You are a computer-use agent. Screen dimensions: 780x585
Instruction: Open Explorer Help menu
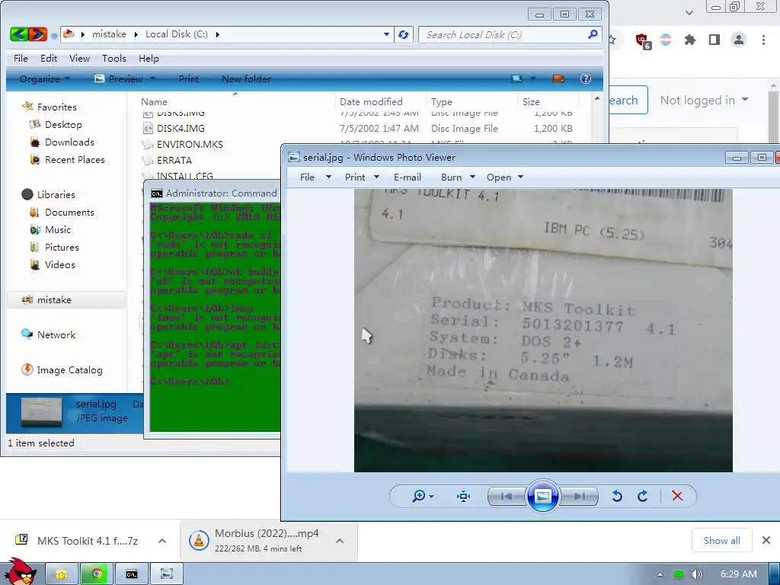[149, 58]
